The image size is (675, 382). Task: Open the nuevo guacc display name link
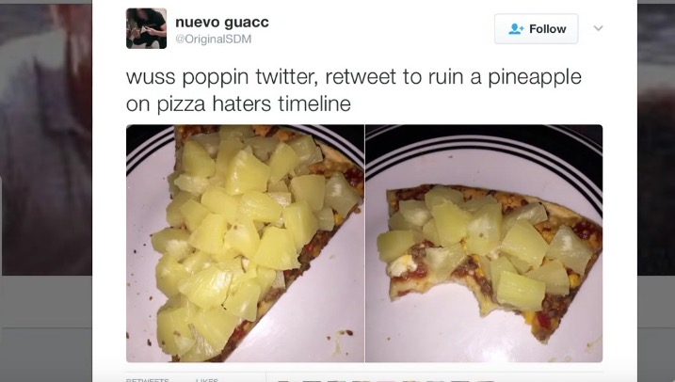coord(222,22)
